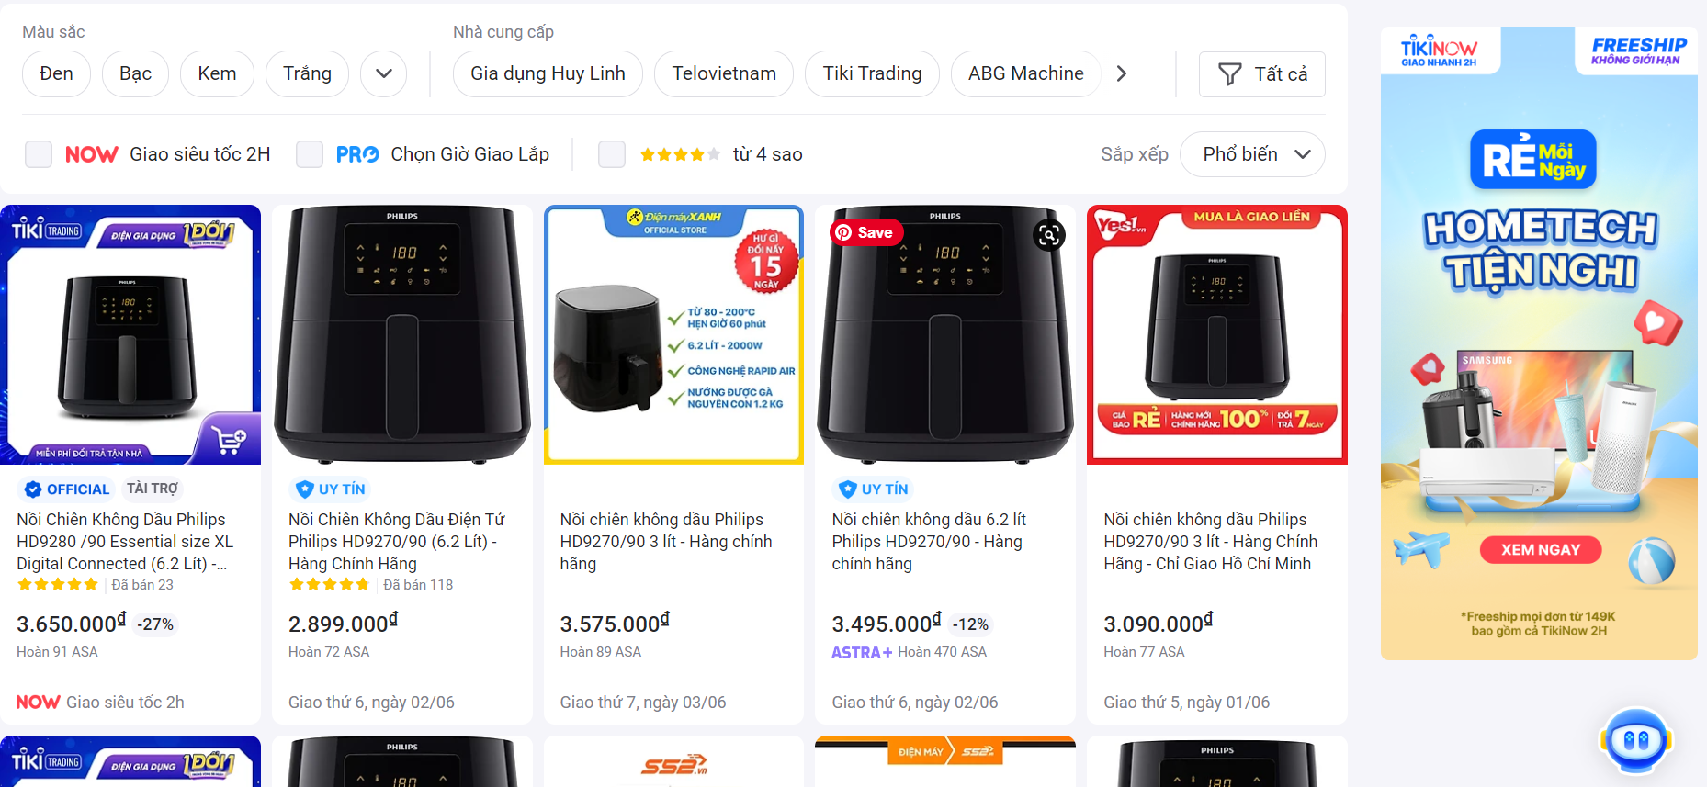Screen dimensions: 1707x787
Task: Click the image search lens on Philips product
Action: tap(1049, 235)
